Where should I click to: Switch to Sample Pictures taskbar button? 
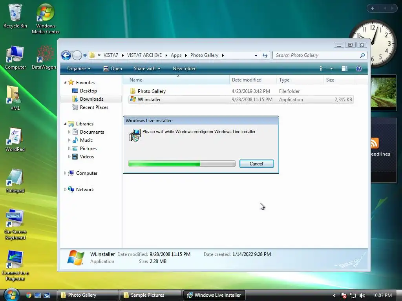pyautogui.click(x=150, y=295)
